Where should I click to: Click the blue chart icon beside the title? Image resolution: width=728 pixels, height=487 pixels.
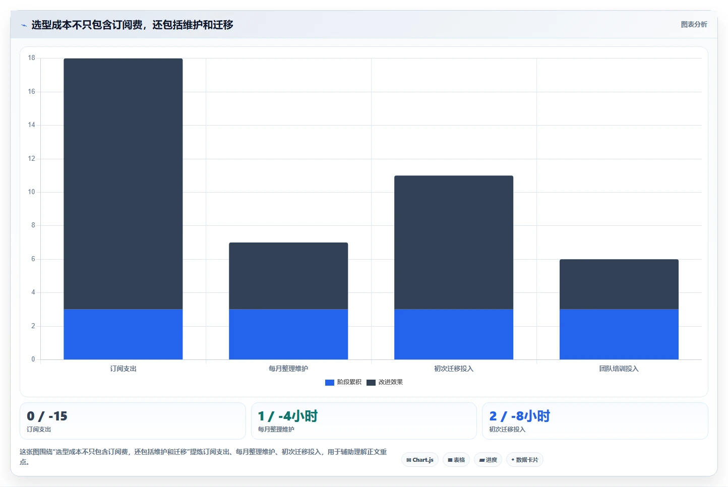(x=24, y=25)
